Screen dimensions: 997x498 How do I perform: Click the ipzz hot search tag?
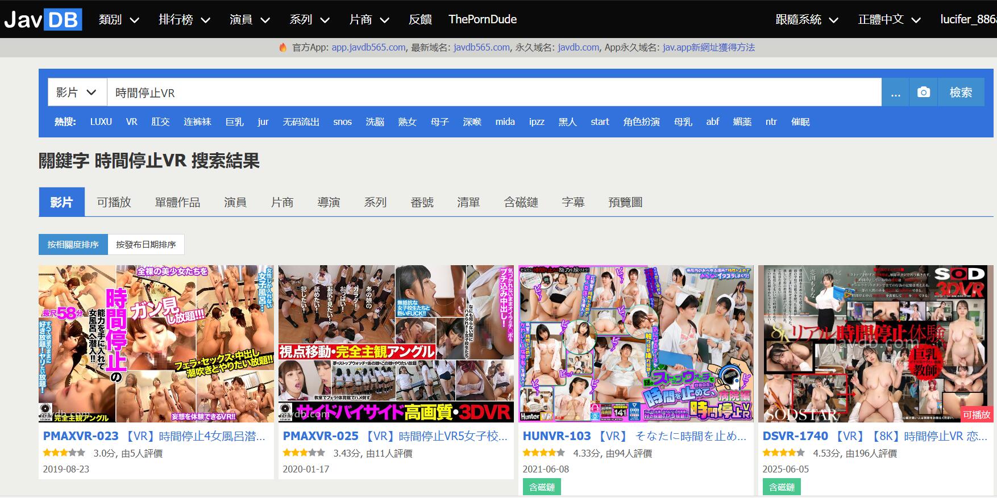click(537, 122)
